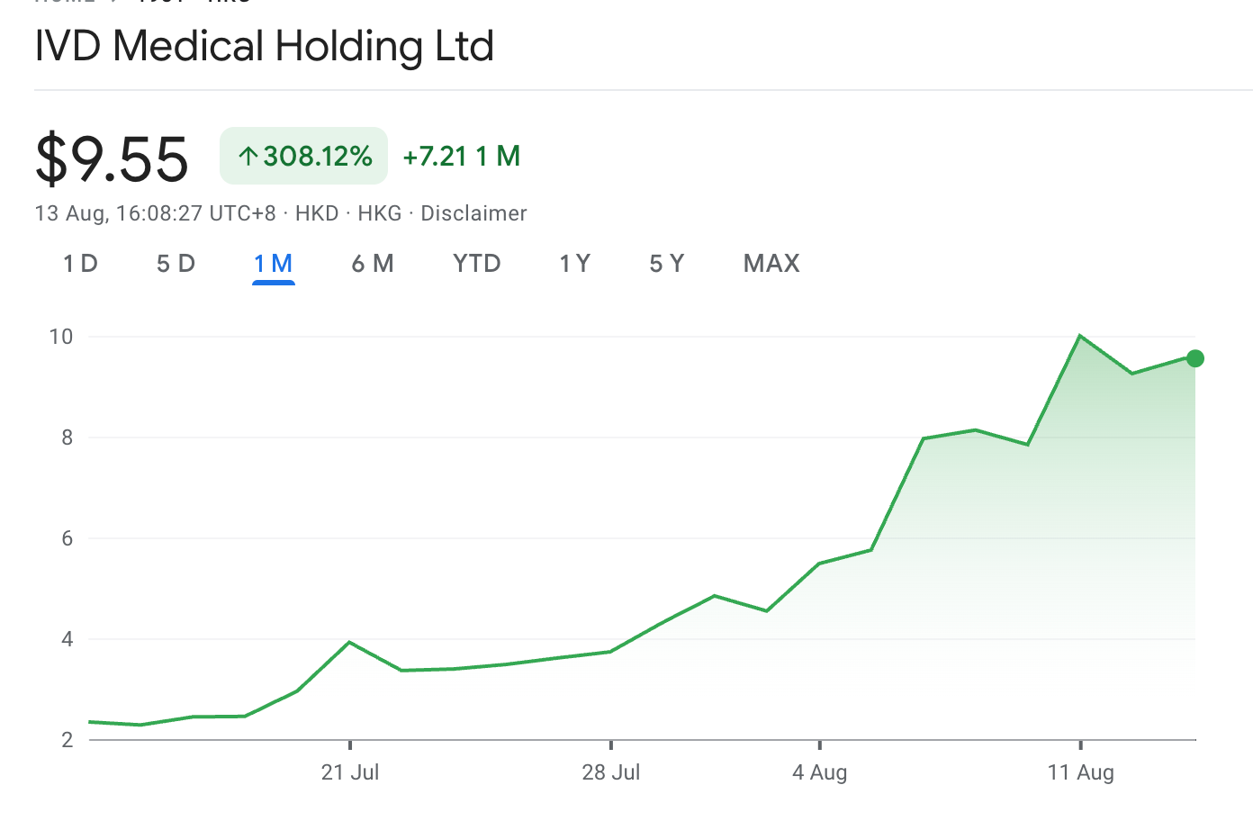Click the chart peak at 11 Aug
Image resolution: width=1253 pixels, height=821 pixels.
[x=1080, y=336]
